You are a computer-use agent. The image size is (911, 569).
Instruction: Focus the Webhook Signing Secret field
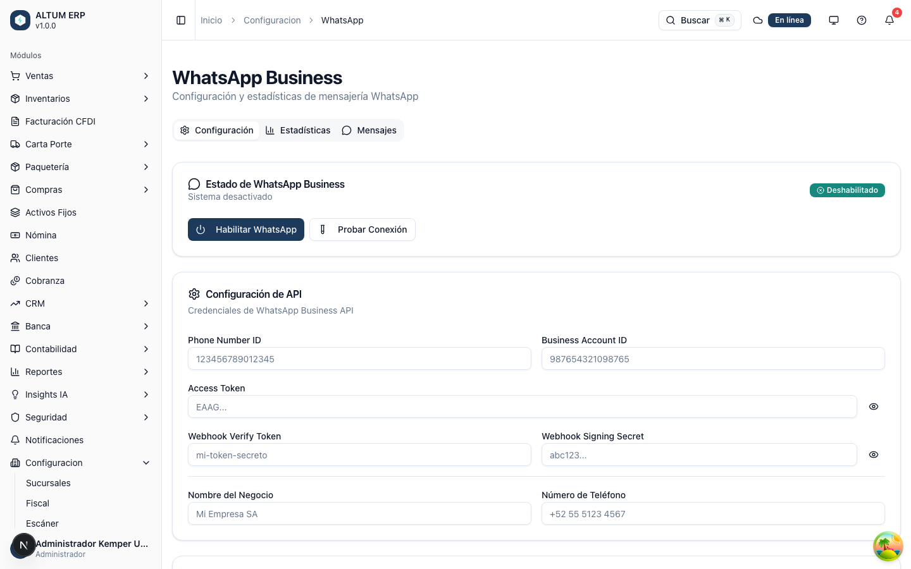click(x=699, y=455)
